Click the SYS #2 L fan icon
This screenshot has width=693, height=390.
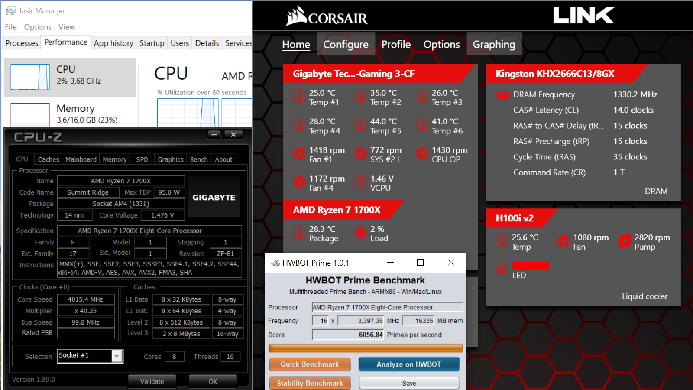point(361,154)
